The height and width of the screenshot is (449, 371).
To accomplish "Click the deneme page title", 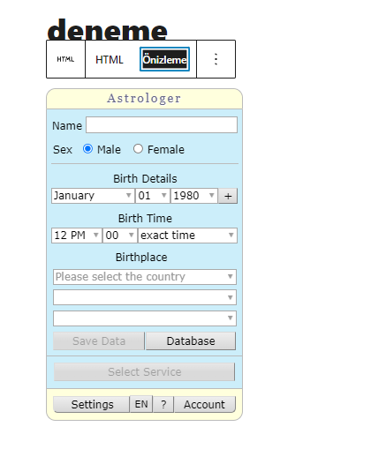I will (107, 29).
